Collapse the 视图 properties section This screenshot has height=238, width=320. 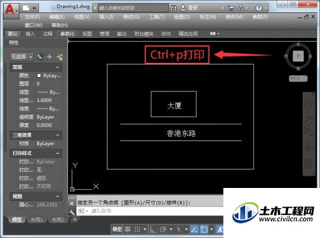tap(58, 196)
